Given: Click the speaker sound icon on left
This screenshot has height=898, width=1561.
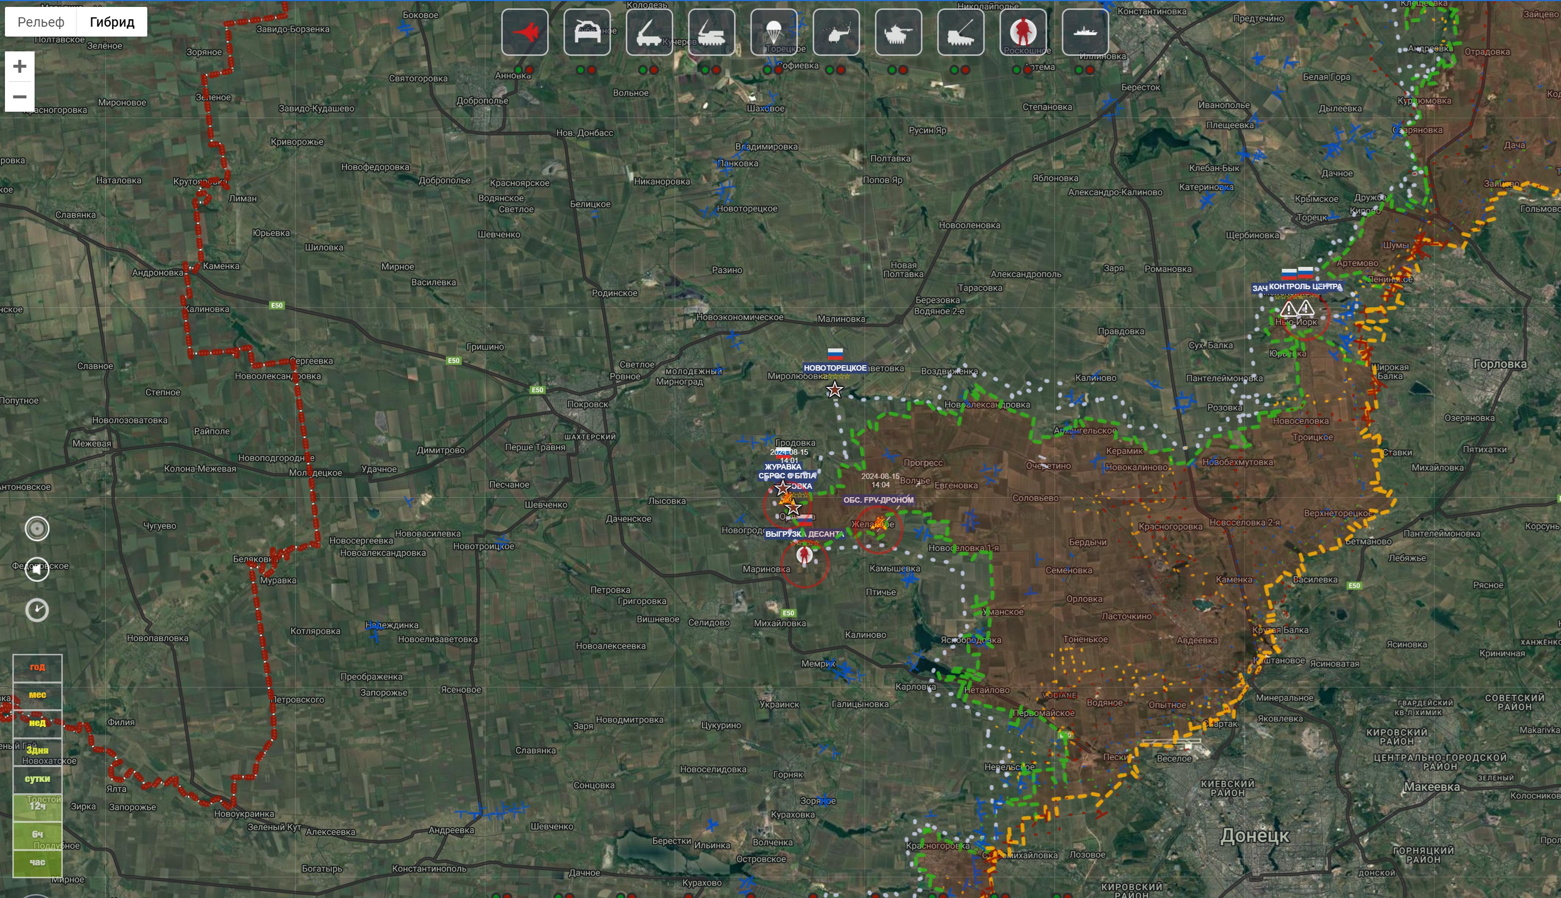Looking at the screenshot, I should [x=37, y=569].
